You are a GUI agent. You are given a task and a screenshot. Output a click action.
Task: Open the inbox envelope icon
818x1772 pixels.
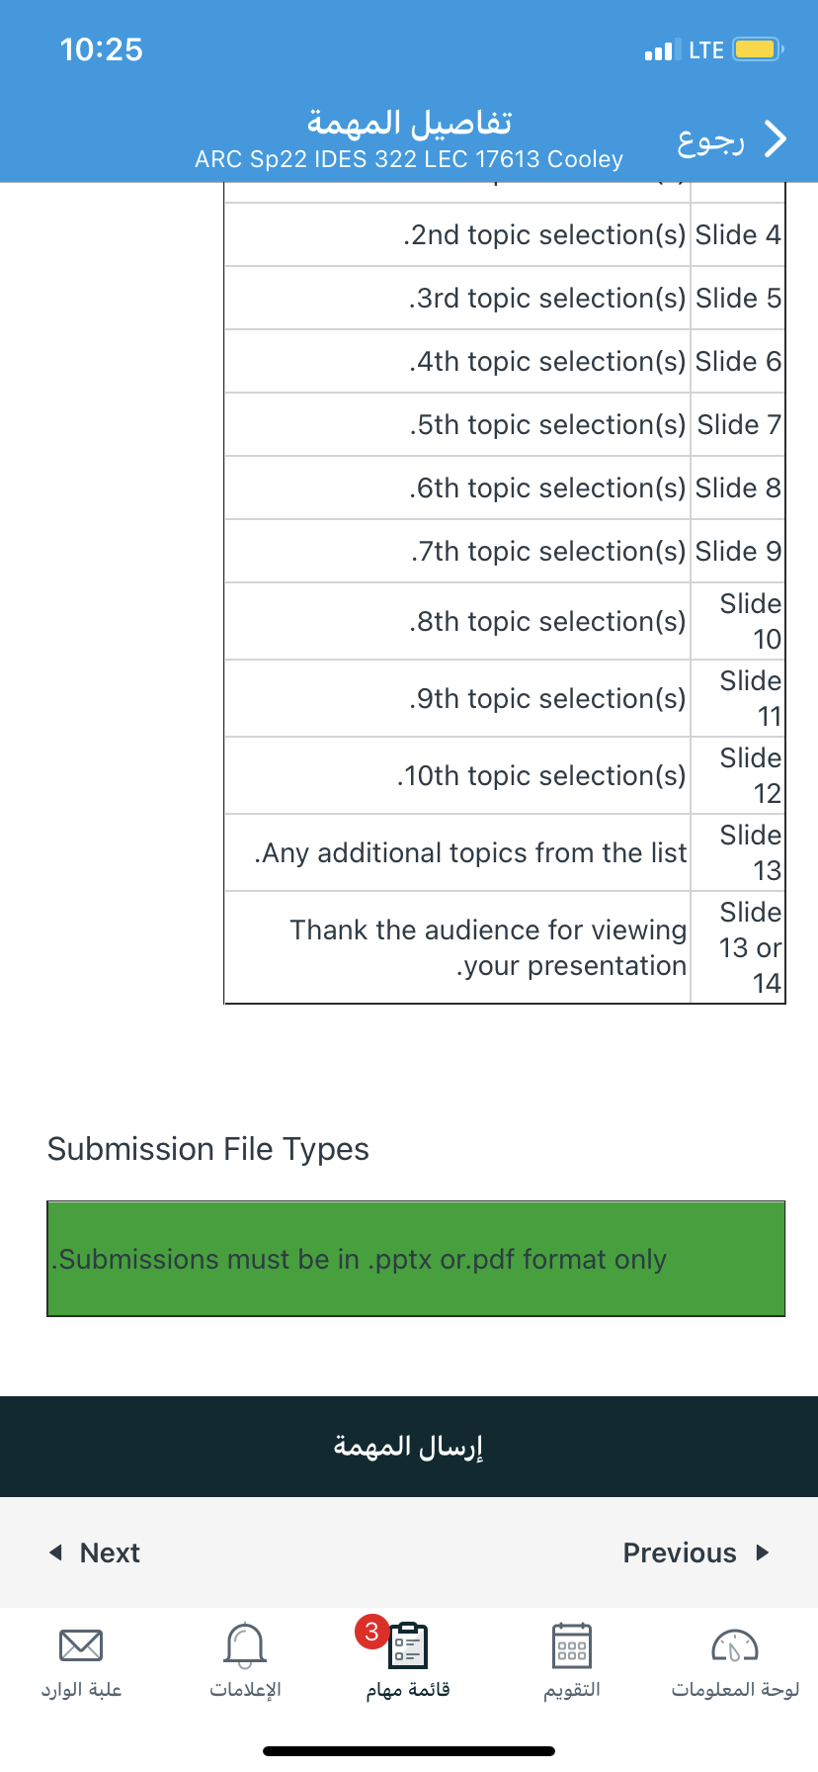coord(81,1645)
